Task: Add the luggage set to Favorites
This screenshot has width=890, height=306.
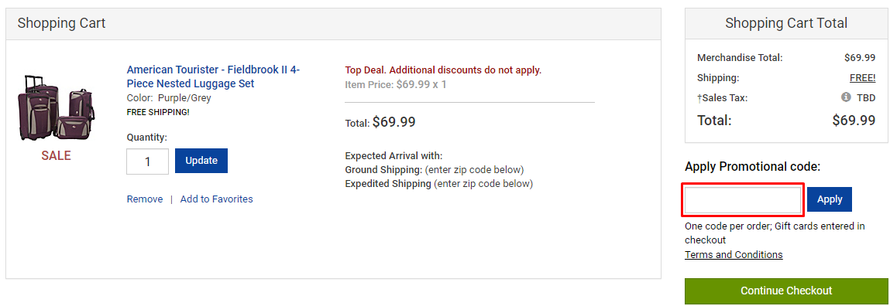Action: [217, 199]
